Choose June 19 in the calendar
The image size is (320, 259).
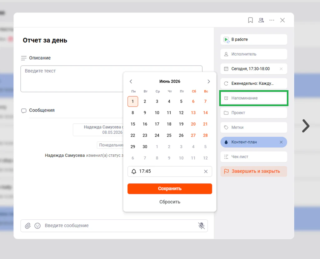pos(181,124)
